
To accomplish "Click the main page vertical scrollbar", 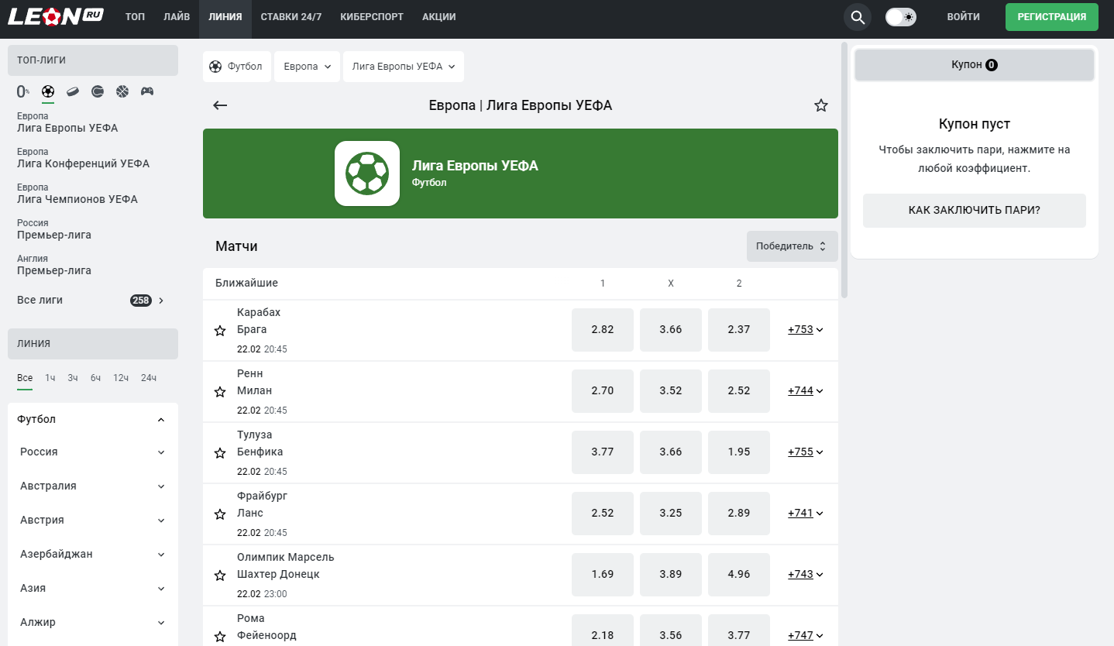I will coord(844,170).
